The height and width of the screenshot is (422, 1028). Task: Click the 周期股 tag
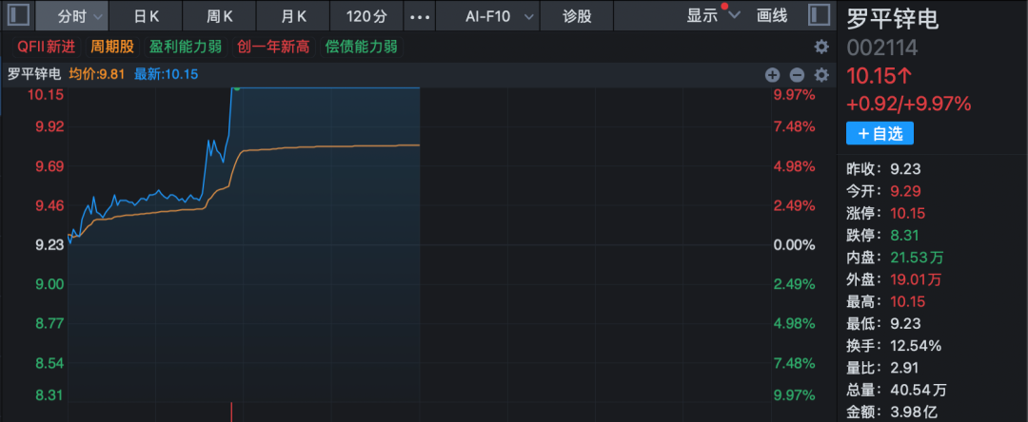coord(112,47)
